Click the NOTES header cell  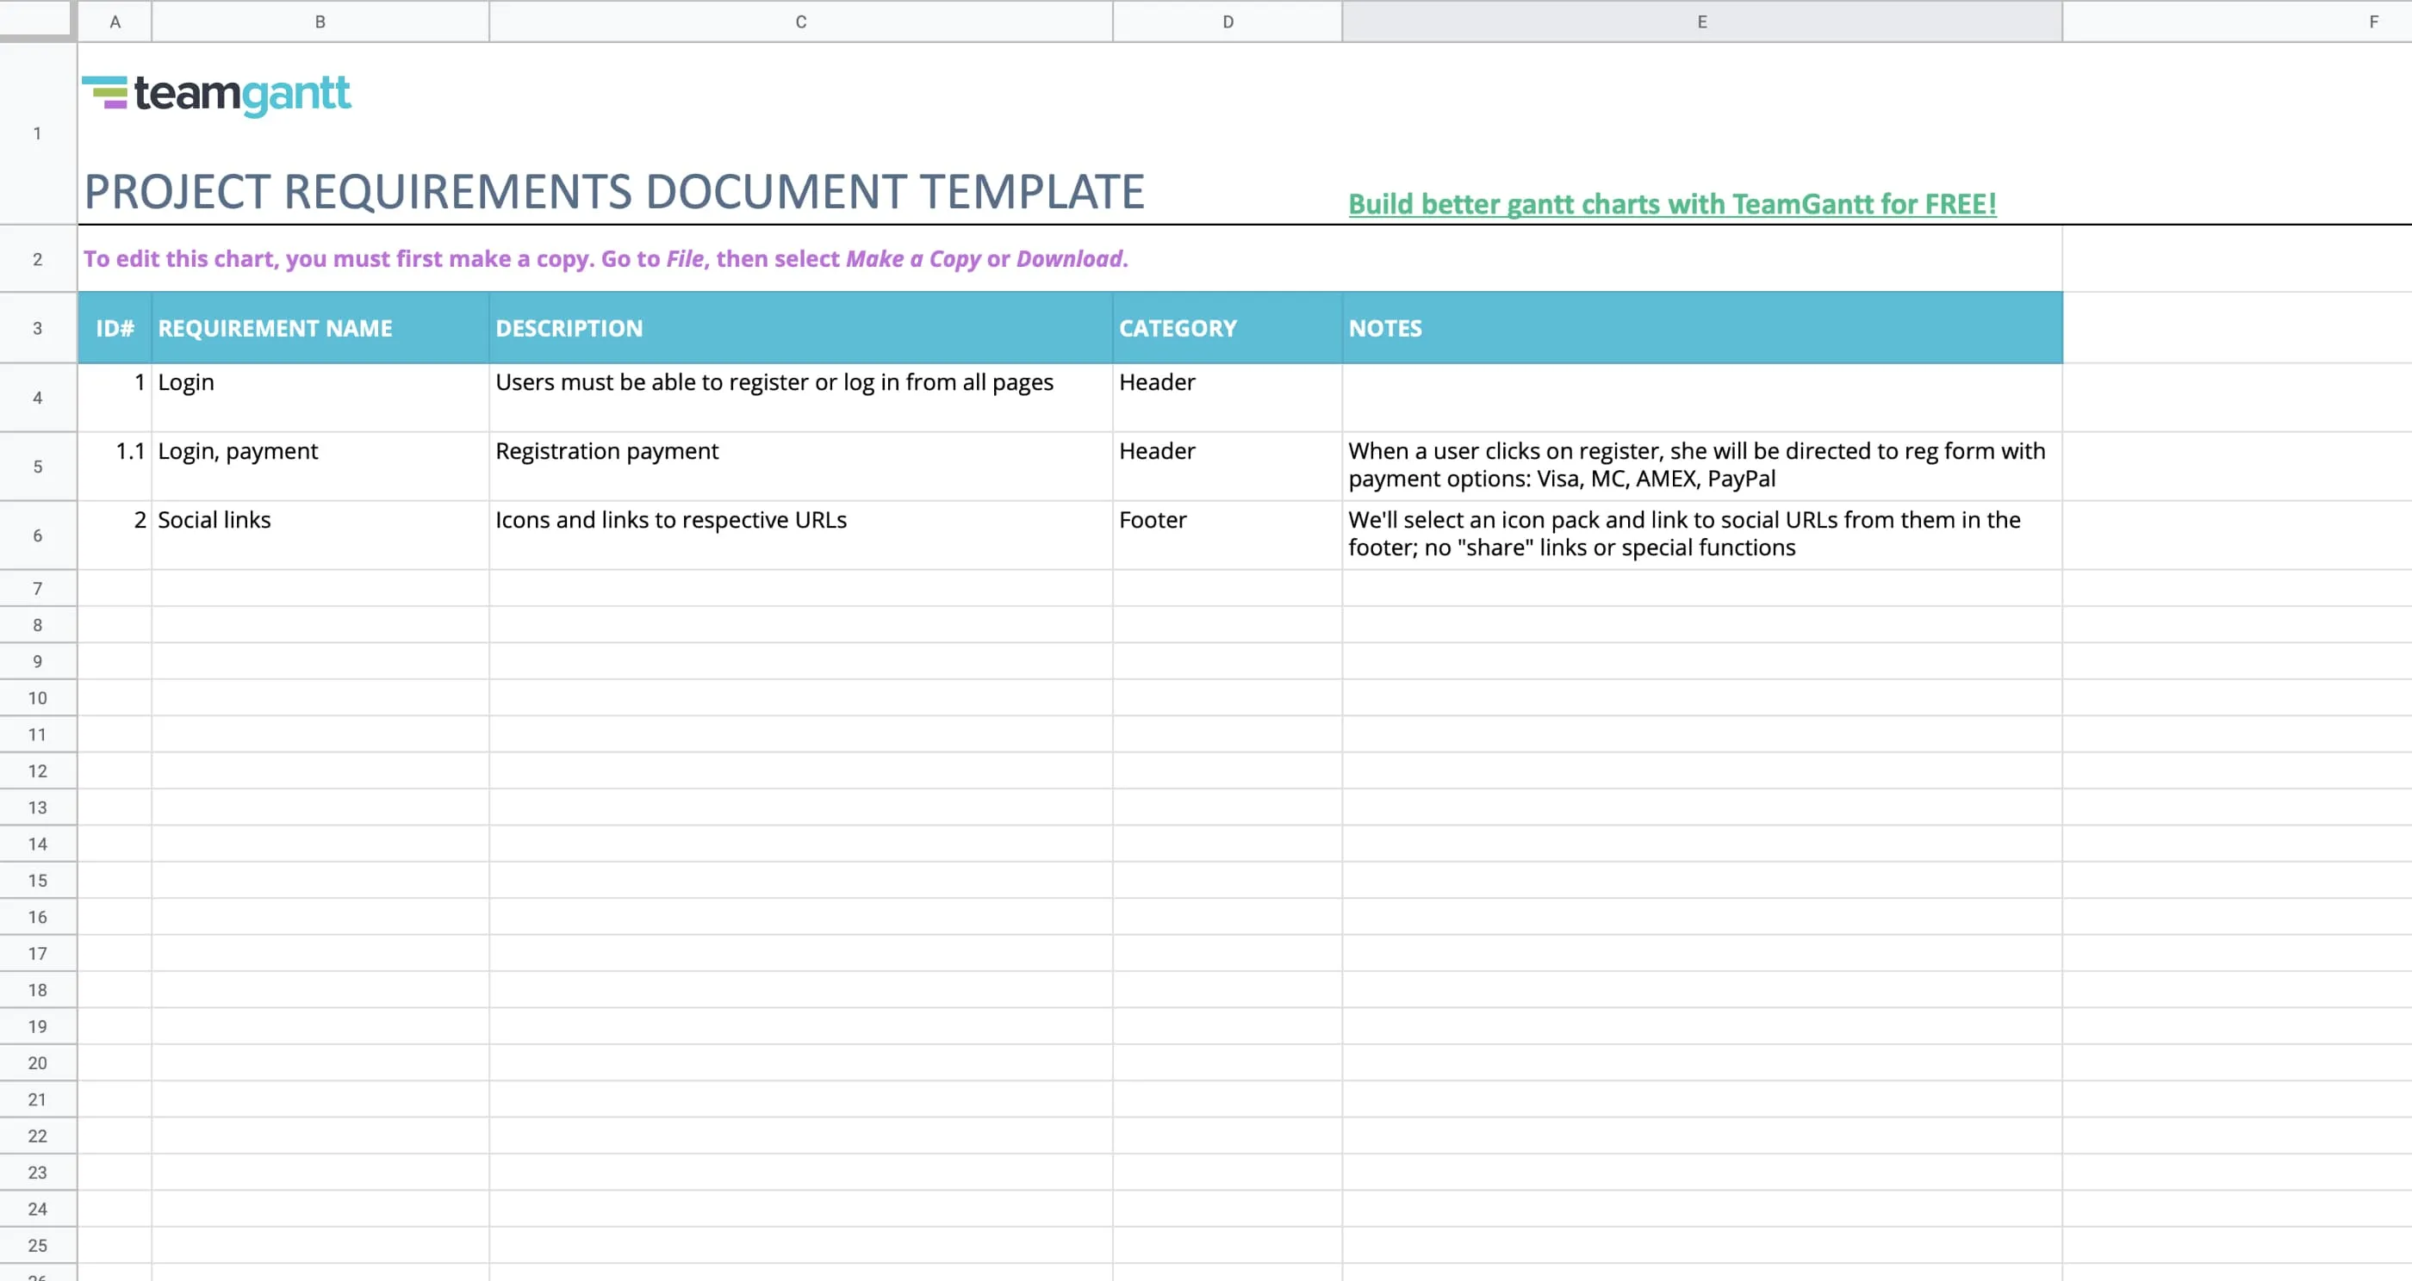pos(1701,329)
